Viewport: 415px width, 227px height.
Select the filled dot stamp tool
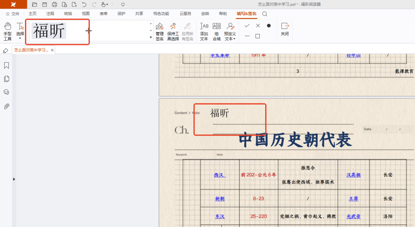click(x=269, y=26)
